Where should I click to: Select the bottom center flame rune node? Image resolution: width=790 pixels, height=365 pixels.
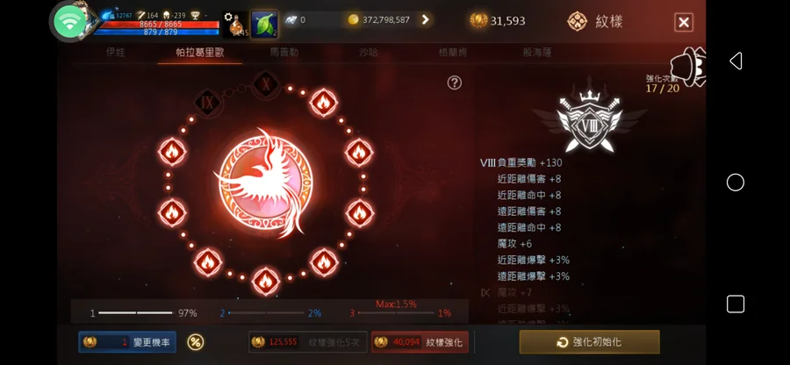point(265,281)
